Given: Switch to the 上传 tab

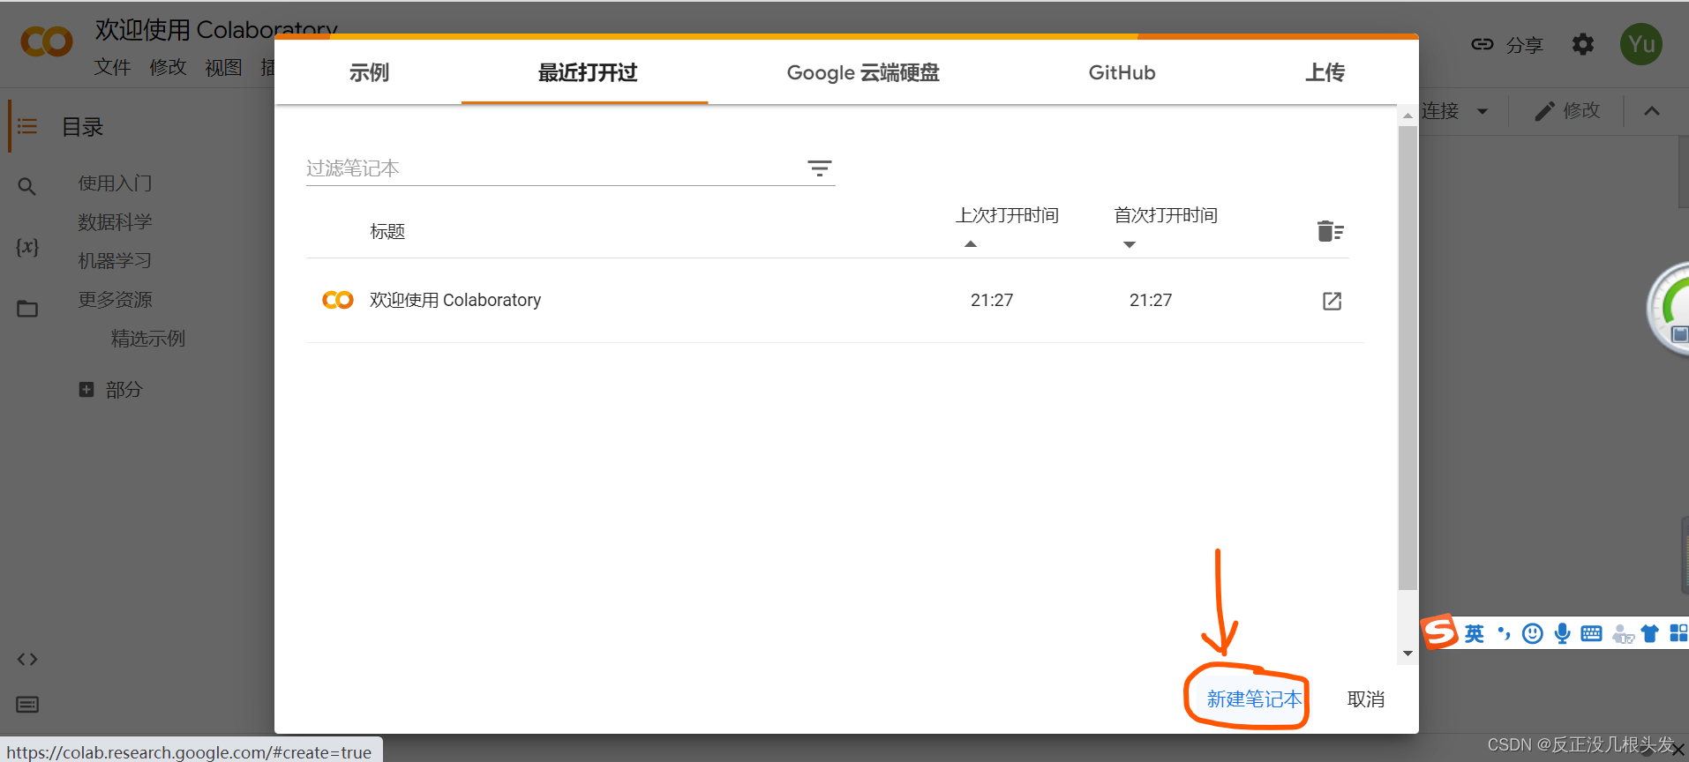Looking at the screenshot, I should pyautogui.click(x=1325, y=72).
